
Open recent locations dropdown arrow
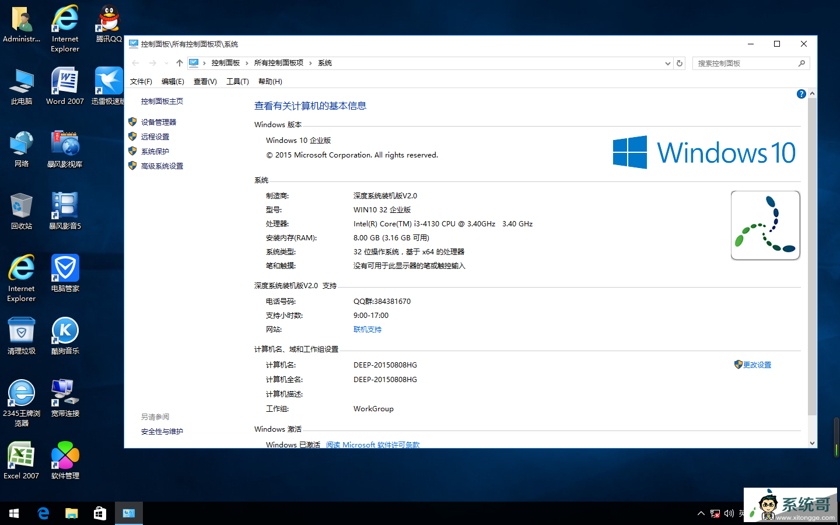click(x=166, y=63)
